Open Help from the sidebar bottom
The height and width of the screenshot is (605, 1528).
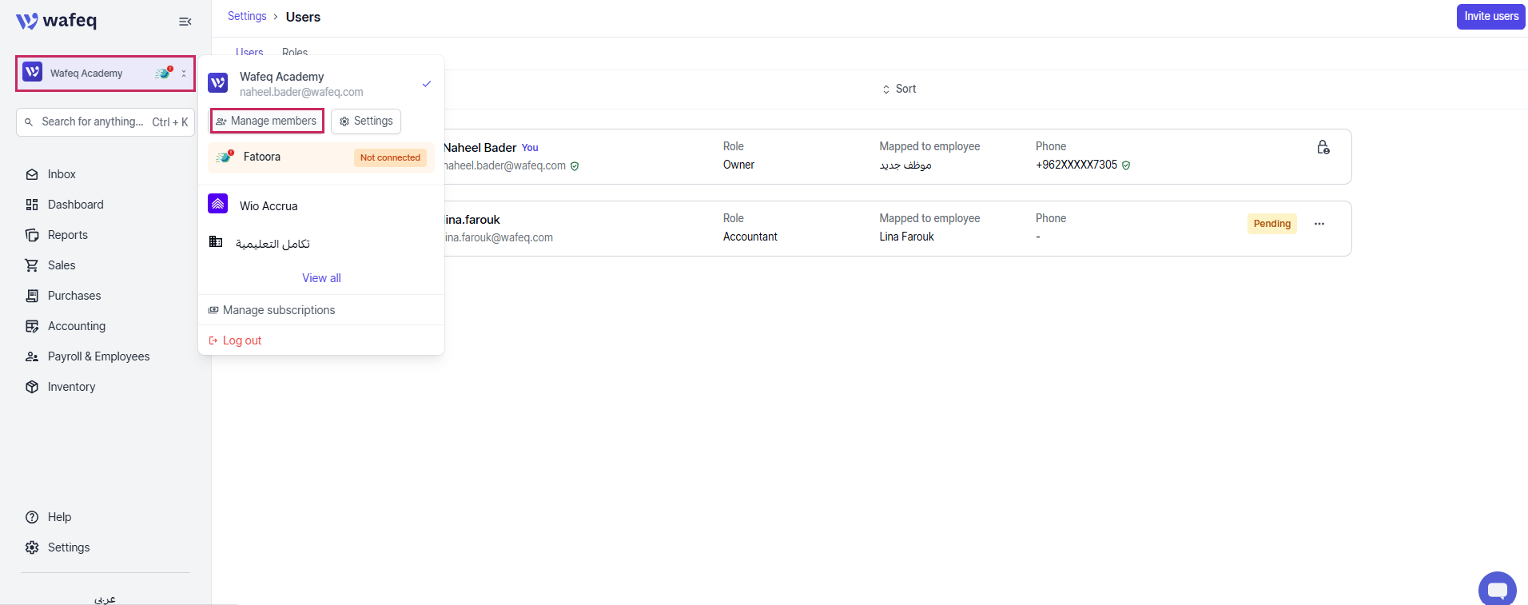tap(59, 517)
